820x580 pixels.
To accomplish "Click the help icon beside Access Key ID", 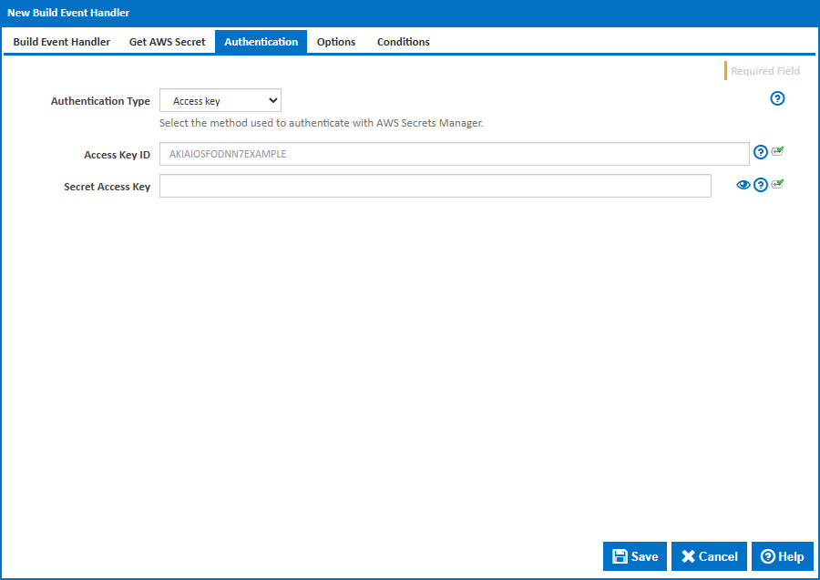I will coord(761,152).
